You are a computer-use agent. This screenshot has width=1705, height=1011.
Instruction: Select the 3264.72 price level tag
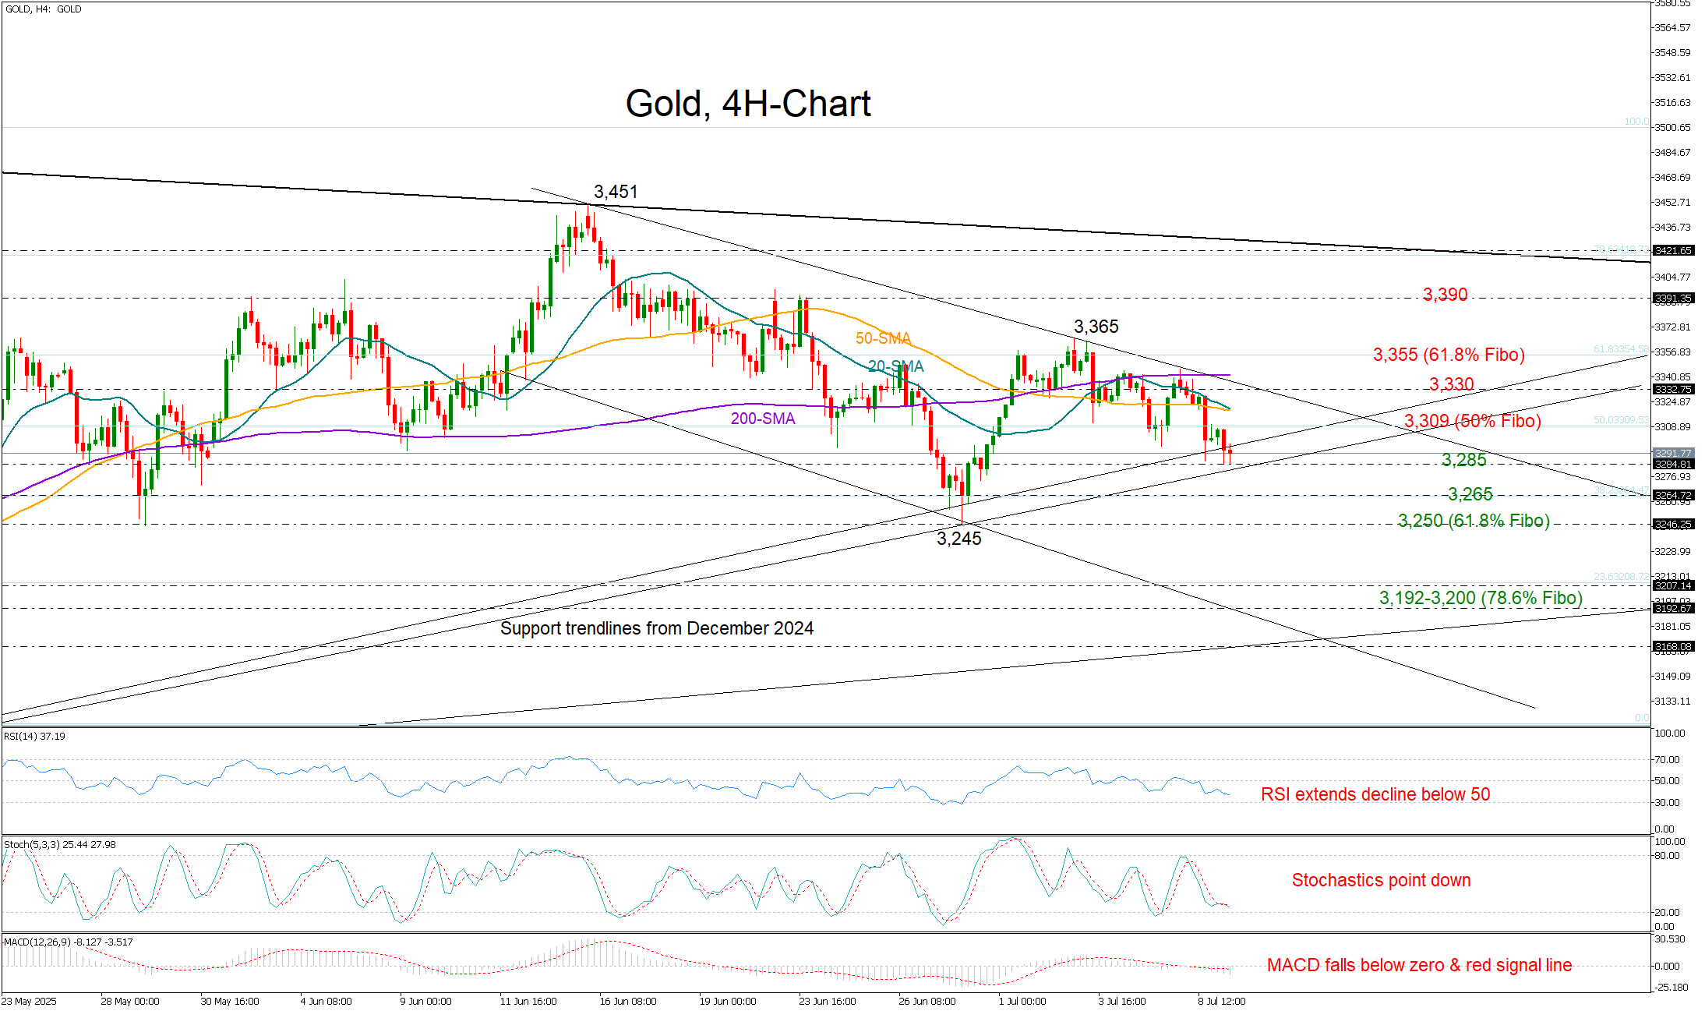(1673, 495)
